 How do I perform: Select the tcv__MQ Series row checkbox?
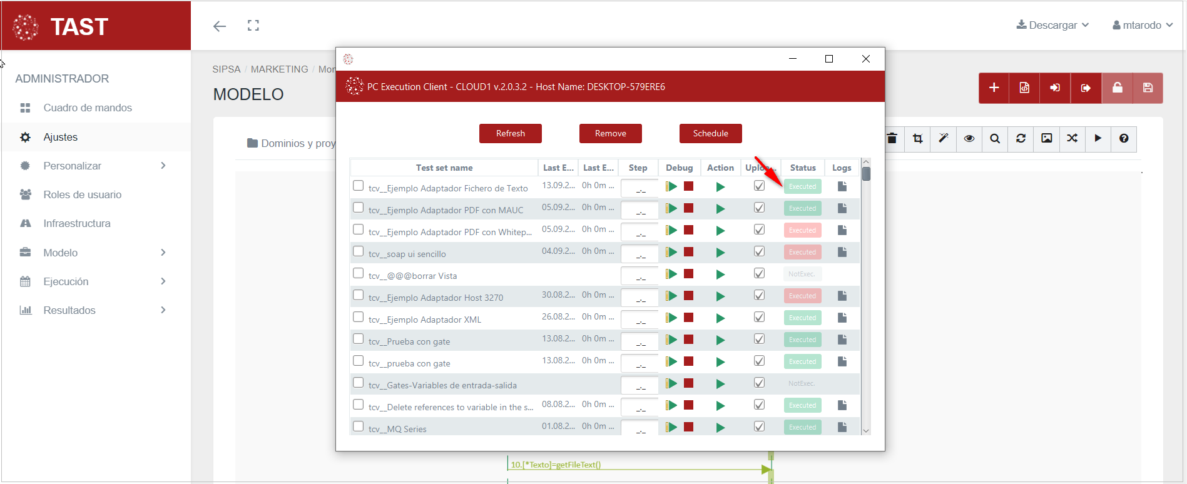pyautogui.click(x=358, y=426)
